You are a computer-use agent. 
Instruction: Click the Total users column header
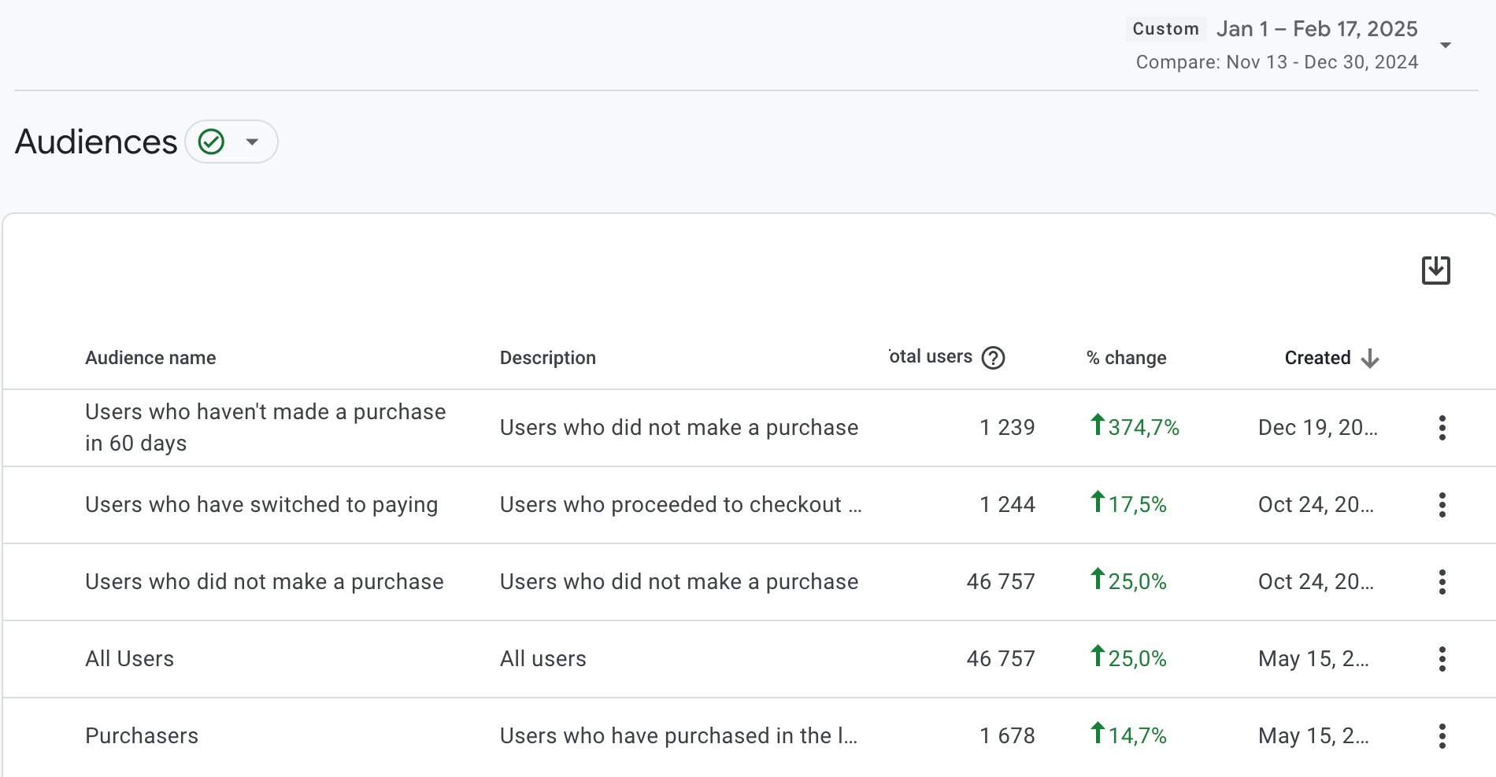coord(931,357)
